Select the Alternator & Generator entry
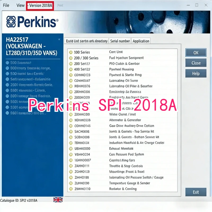Image resolution: width=212 pixels, height=212 pixels. pyautogui.click(x=125, y=120)
